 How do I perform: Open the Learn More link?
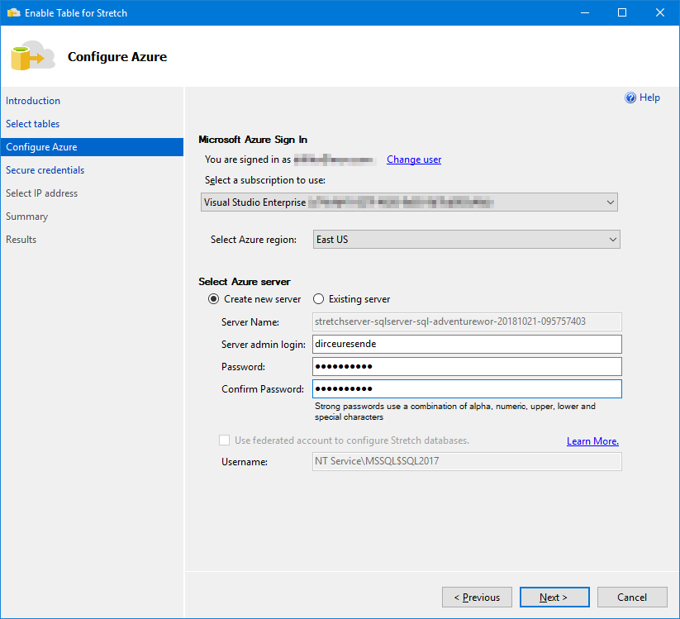[x=592, y=441]
